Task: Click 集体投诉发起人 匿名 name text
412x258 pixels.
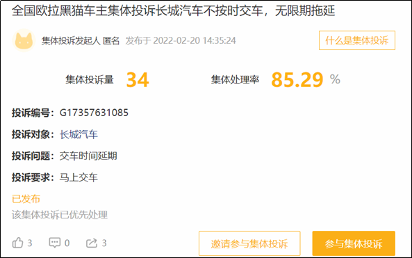Action: (x=81, y=40)
